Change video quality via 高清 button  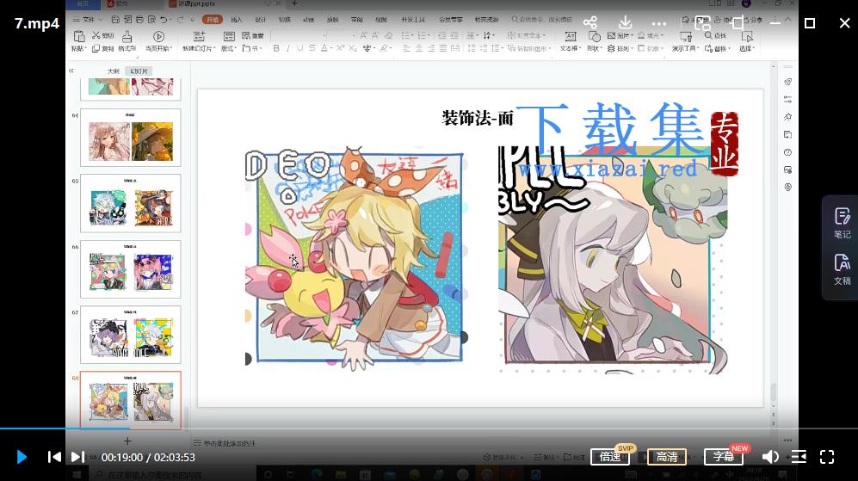[x=666, y=457]
